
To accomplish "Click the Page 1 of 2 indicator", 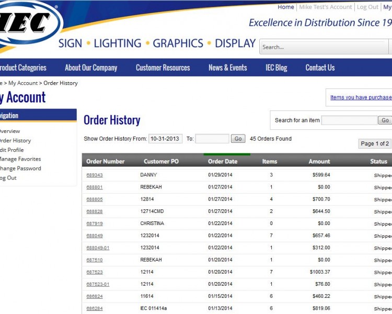I will [x=375, y=143].
